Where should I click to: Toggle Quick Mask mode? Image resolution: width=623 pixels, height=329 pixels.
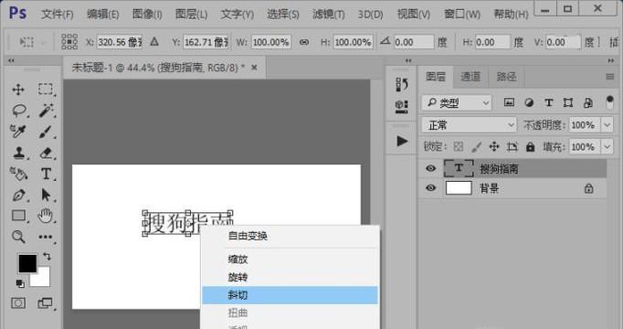pyautogui.click(x=18, y=303)
